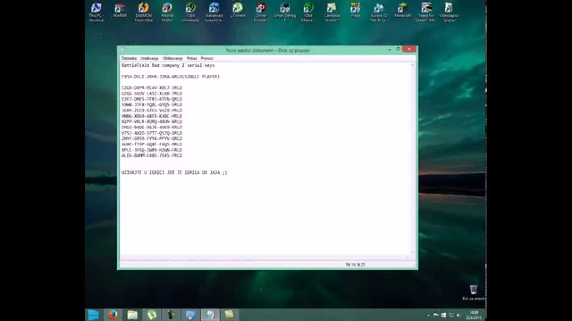Open the yellow Sticky Notes taskbar icon
The width and height of the screenshot is (572, 321).
click(229, 315)
